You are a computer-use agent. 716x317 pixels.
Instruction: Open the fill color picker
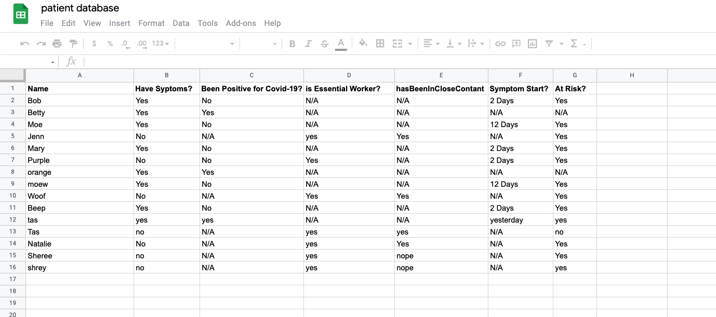click(x=363, y=44)
